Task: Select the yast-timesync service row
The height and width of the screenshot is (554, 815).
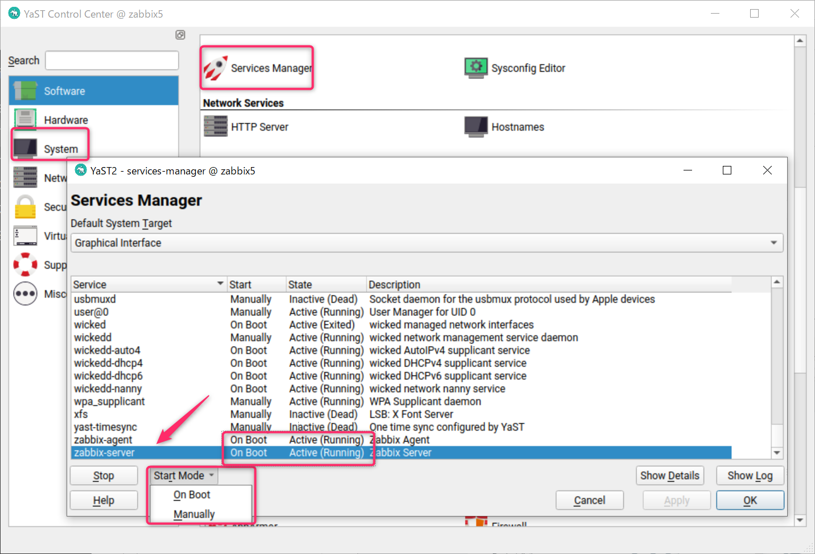Action: (x=401, y=427)
